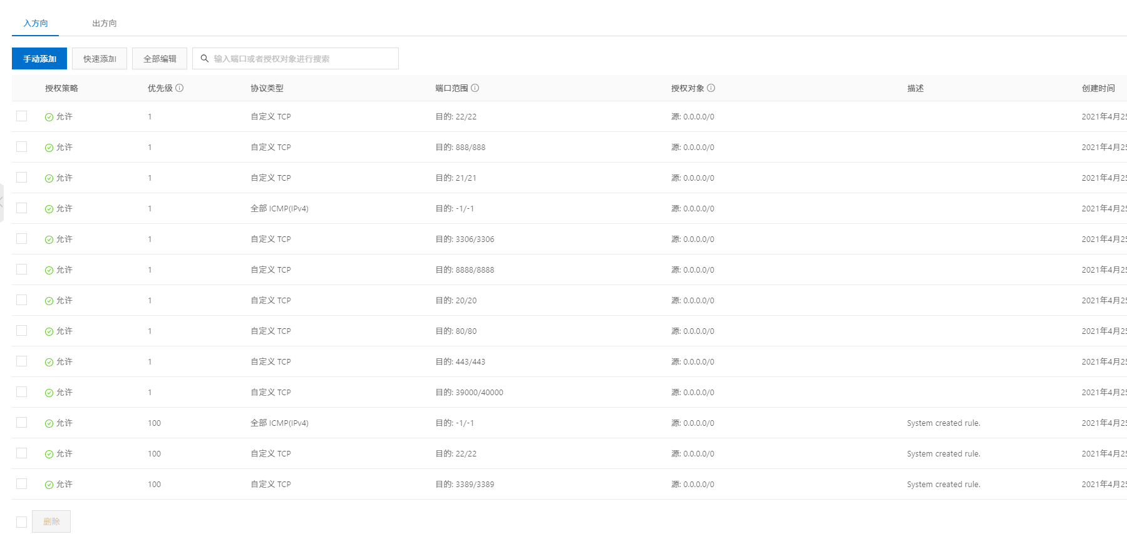Click the 创建时间 column header
Viewport: 1127px width, 534px height.
(1098, 88)
